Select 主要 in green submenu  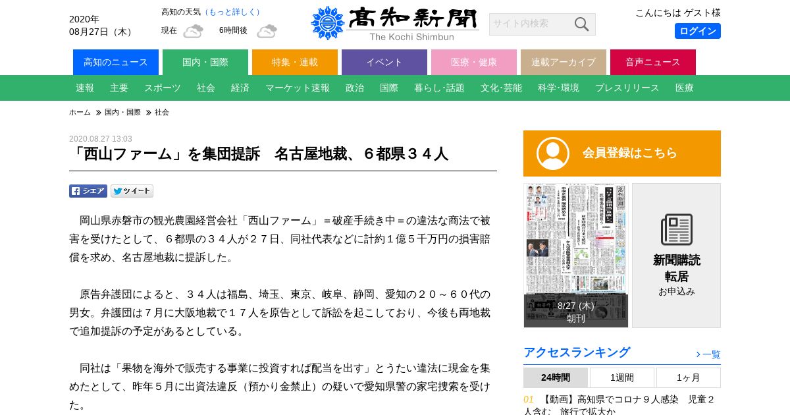click(119, 88)
